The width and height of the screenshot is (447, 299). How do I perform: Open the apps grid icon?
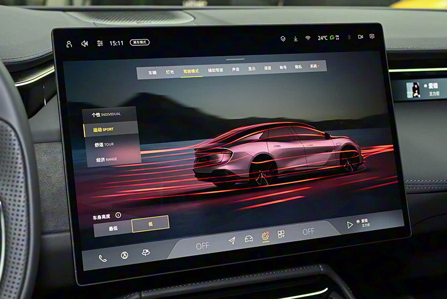(281, 235)
